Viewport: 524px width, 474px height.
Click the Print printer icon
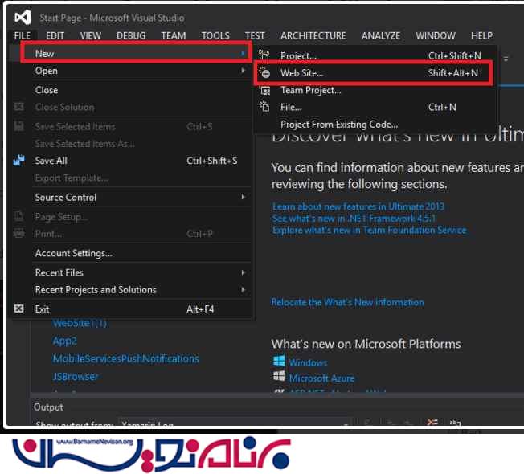[x=18, y=233]
